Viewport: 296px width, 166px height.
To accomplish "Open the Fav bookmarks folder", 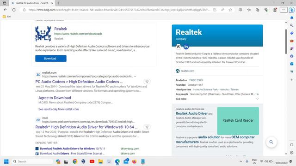I will [x=7, y=17].
